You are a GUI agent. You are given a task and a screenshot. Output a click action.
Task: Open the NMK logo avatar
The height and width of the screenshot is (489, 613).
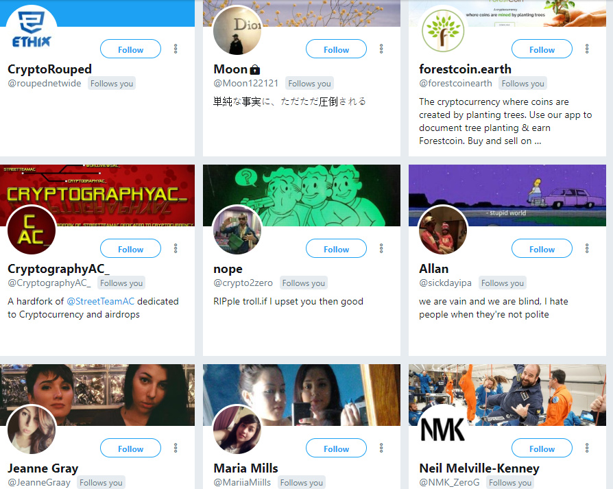point(443,429)
